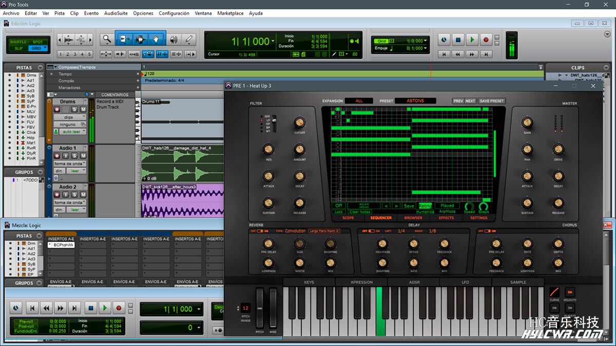This screenshot has width=616, height=346.
Task: Click Return to Zero in floating Transport
Action: pos(32,308)
